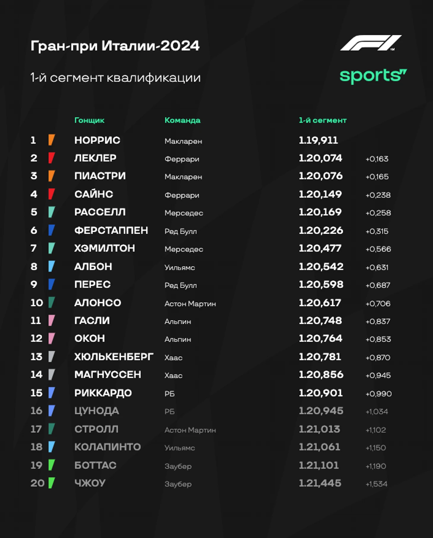
Task: Click light blue Williams marker beside Албон
Action: pos(52,266)
